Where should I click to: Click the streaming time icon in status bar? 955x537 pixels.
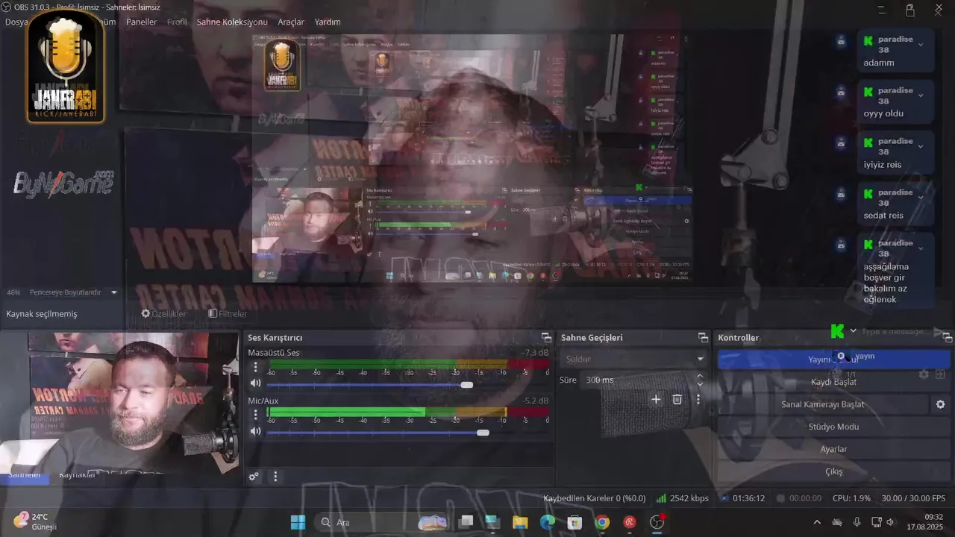point(724,498)
